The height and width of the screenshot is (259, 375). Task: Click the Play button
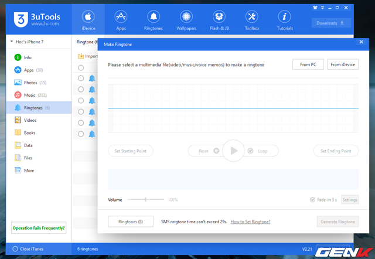(233, 151)
